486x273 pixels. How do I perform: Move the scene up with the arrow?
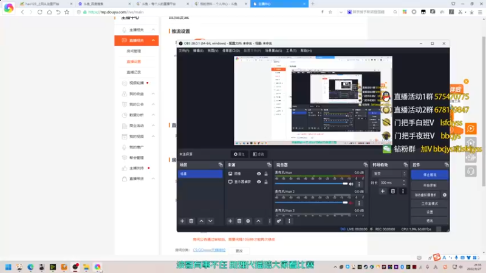[202, 221]
